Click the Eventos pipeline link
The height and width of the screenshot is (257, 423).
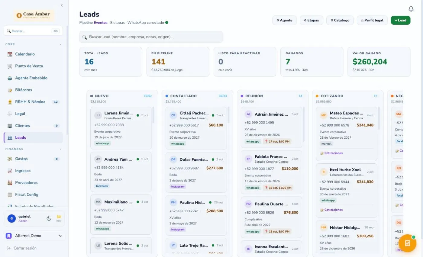coord(100,23)
